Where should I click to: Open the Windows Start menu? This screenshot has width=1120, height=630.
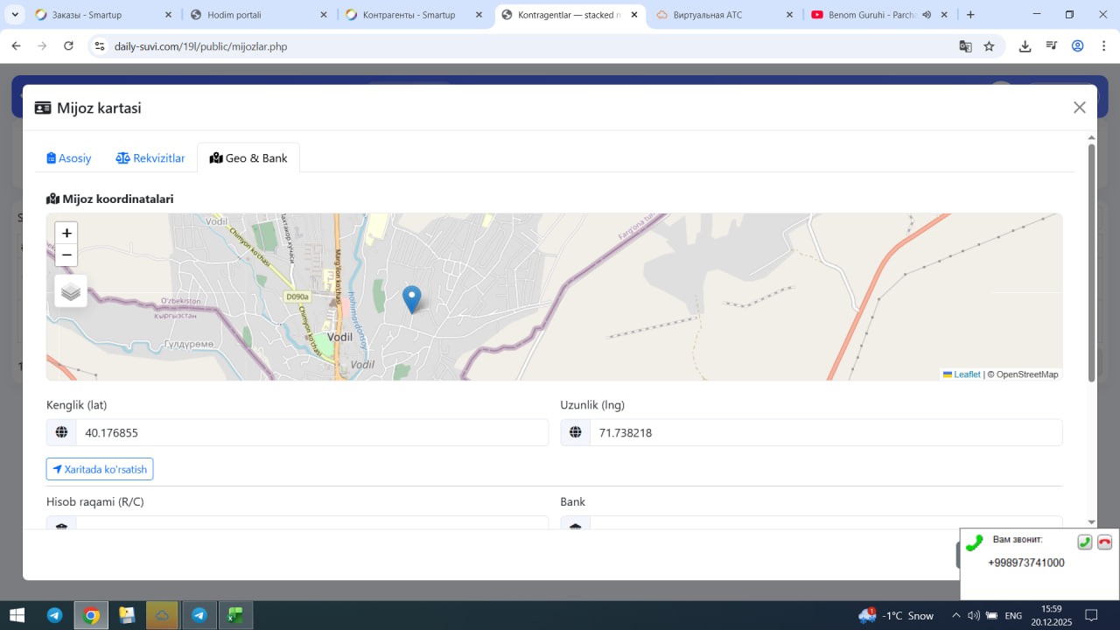click(x=17, y=615)
